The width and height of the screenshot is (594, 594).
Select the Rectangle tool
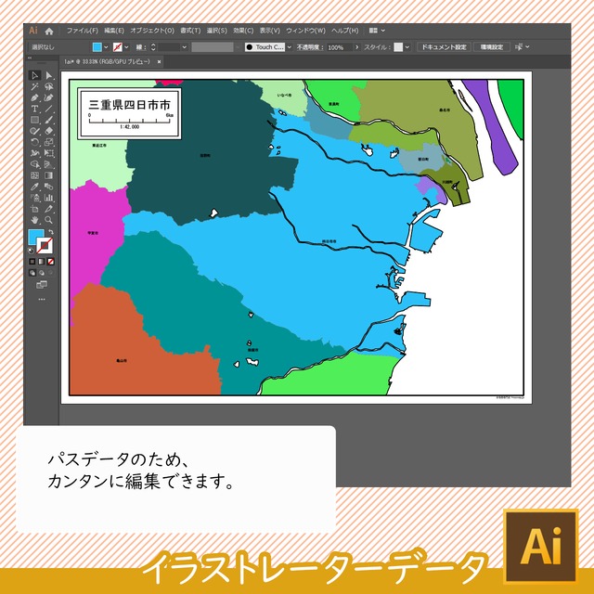click(34, 120)
